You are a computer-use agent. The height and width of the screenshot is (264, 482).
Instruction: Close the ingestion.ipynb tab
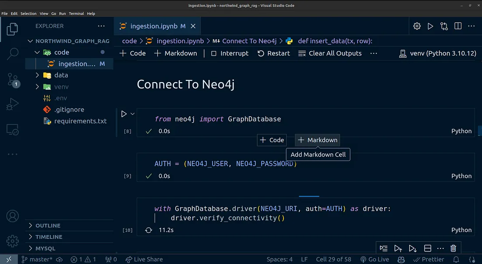tap(193, 26)
